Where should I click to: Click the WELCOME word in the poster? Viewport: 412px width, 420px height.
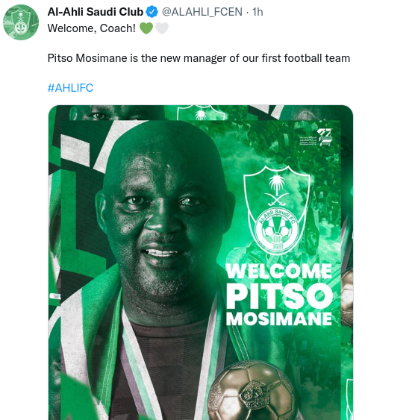[x=279, y=271]
